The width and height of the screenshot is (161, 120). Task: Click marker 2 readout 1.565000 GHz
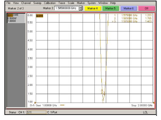[129, 18]
